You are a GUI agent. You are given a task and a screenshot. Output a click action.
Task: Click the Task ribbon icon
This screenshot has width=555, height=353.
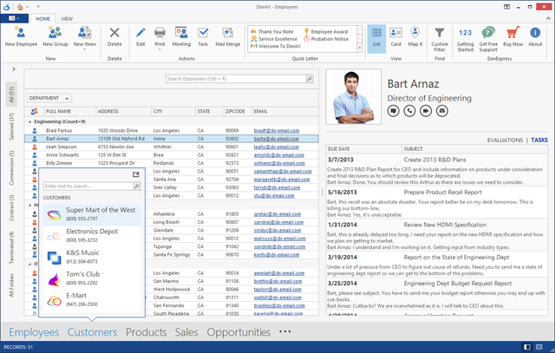[x=203, y=33]
